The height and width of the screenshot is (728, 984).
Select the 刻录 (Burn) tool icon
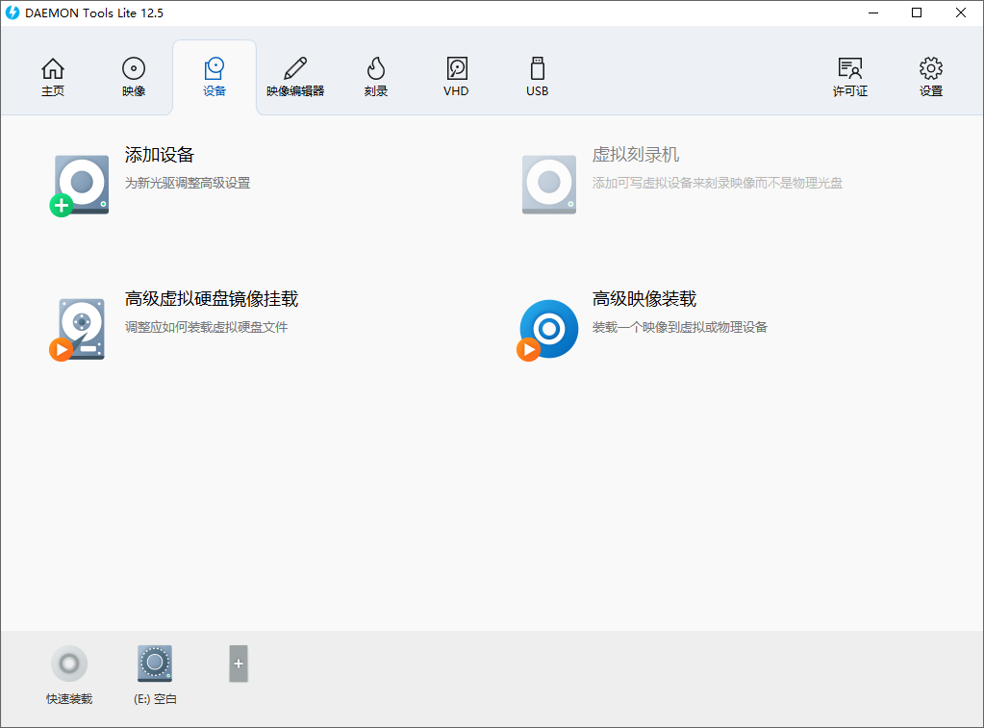pos(375,76)
